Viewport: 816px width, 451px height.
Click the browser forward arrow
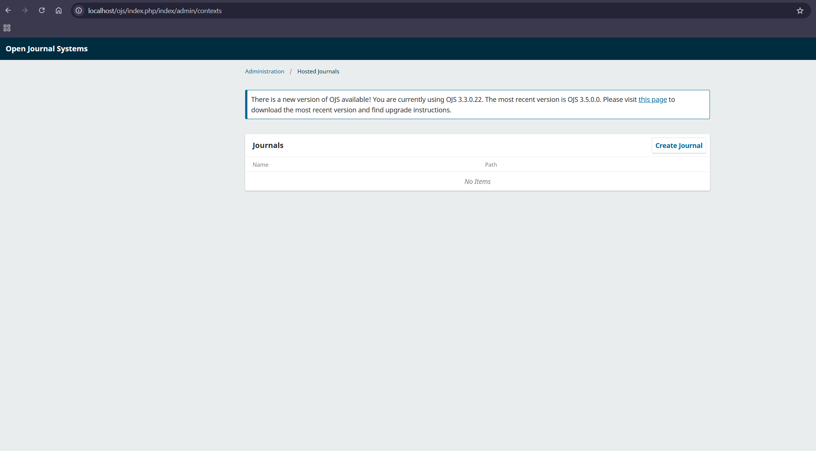25,10
